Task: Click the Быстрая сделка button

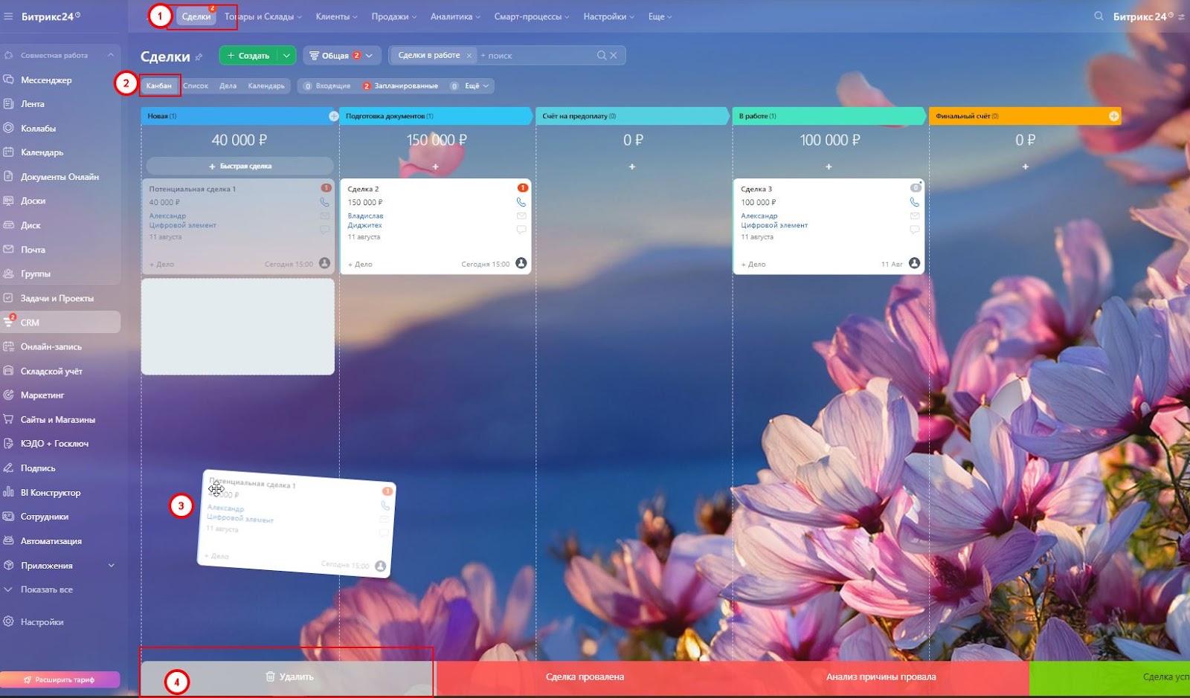Action: coord(239,167)
